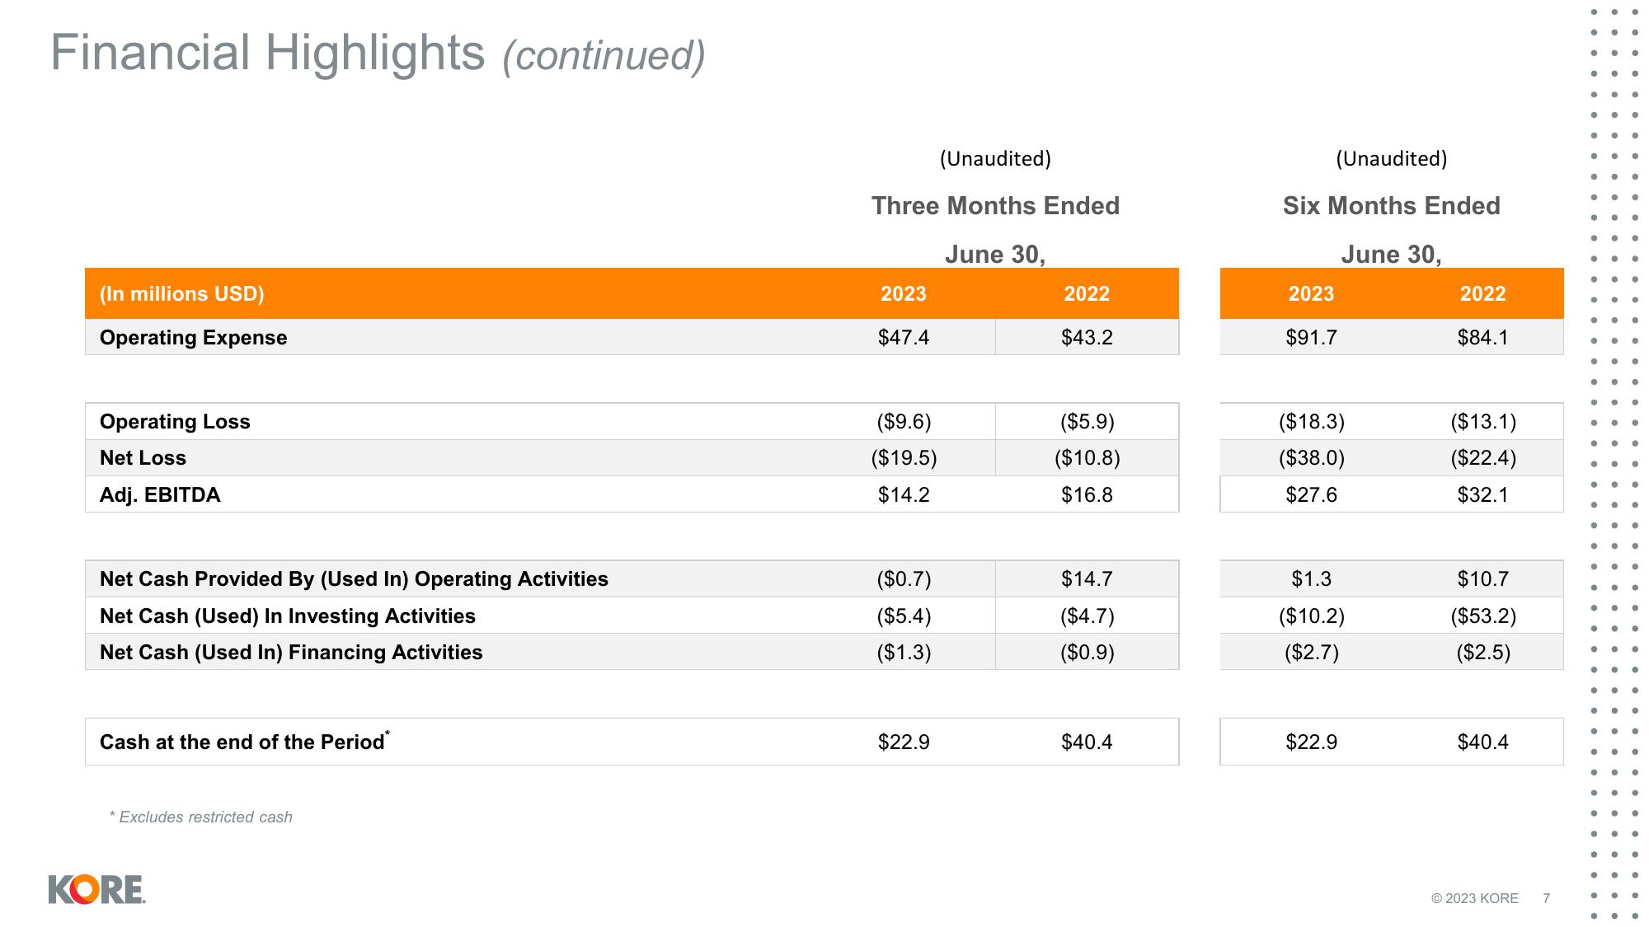Click "Net Cash Provided By (Used In) Operating Activities"
The width and height of the screenshot is (1649, 927).
354,579
